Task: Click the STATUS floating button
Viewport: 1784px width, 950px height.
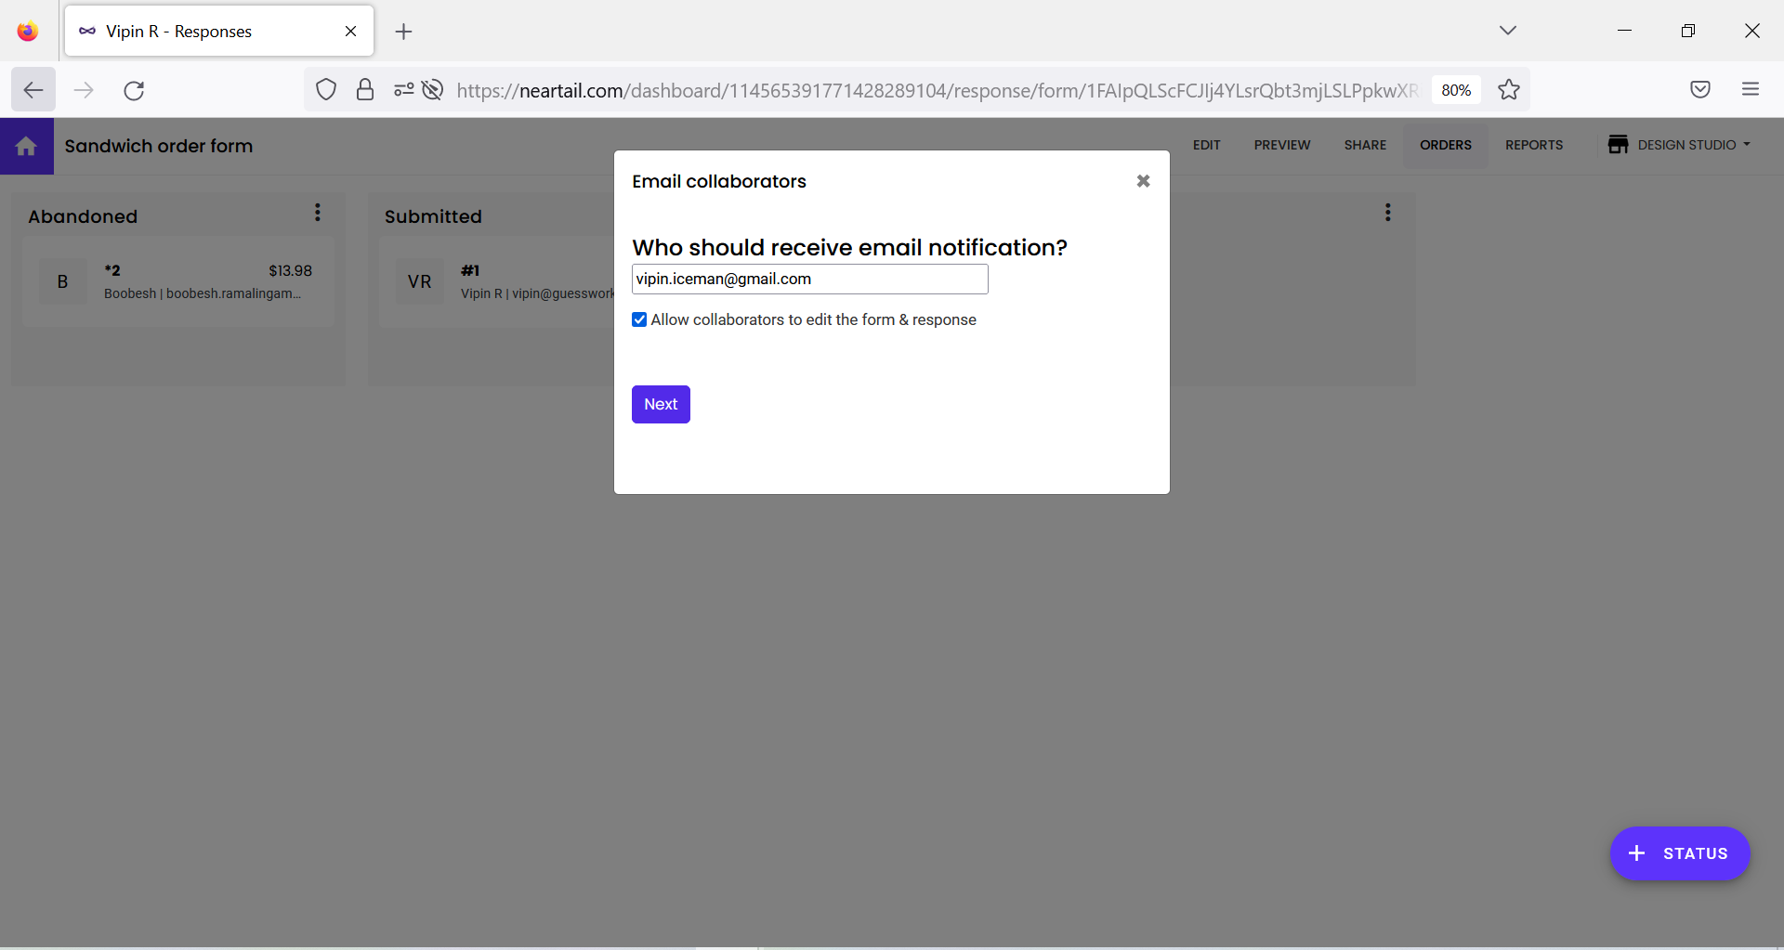Action: (1679, 853)
